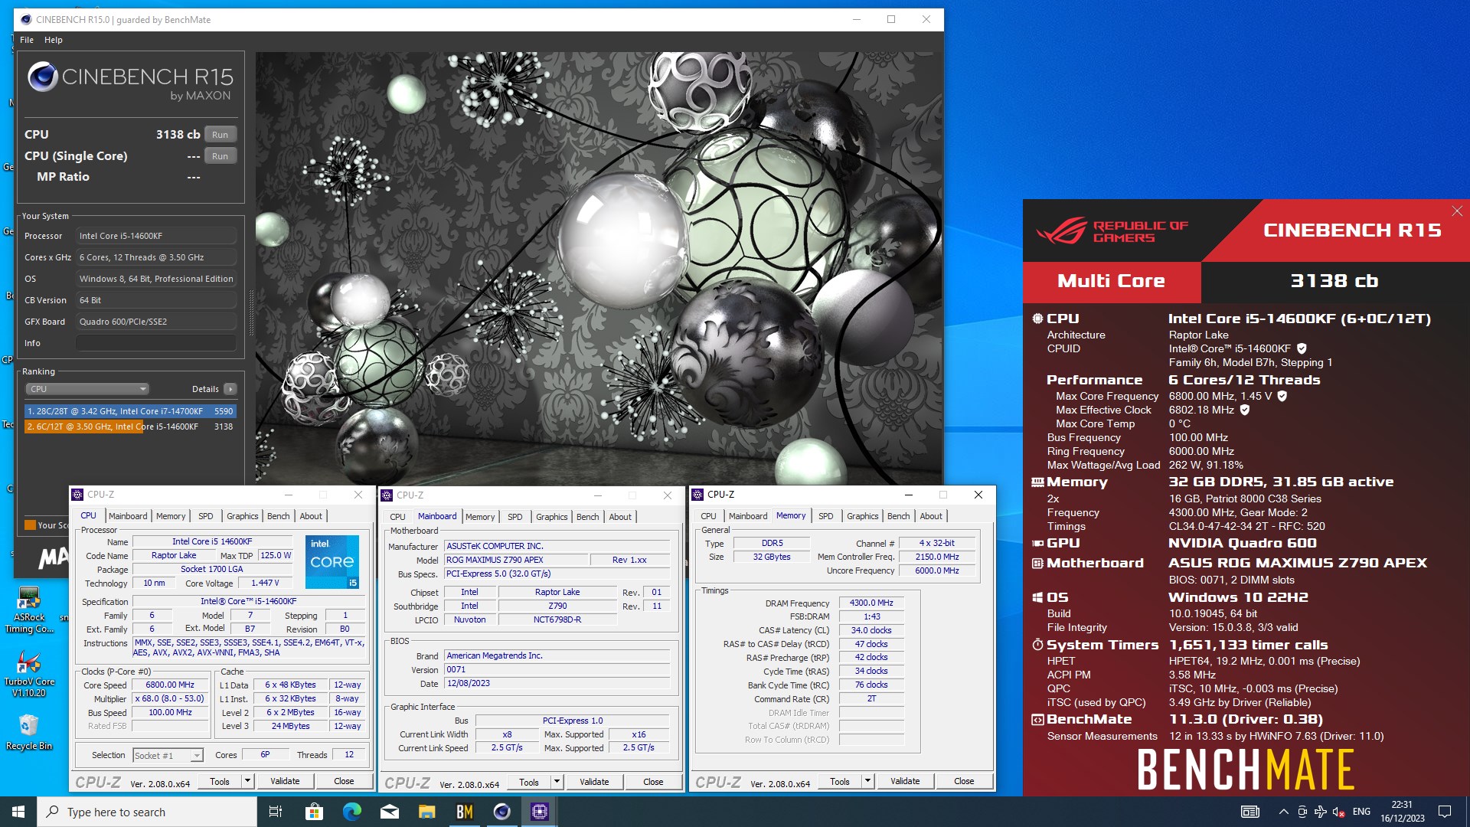Viewport: 1470px width, 827px height.
Task: Click Validate in the Mainboard window
Action: (594, 782)
